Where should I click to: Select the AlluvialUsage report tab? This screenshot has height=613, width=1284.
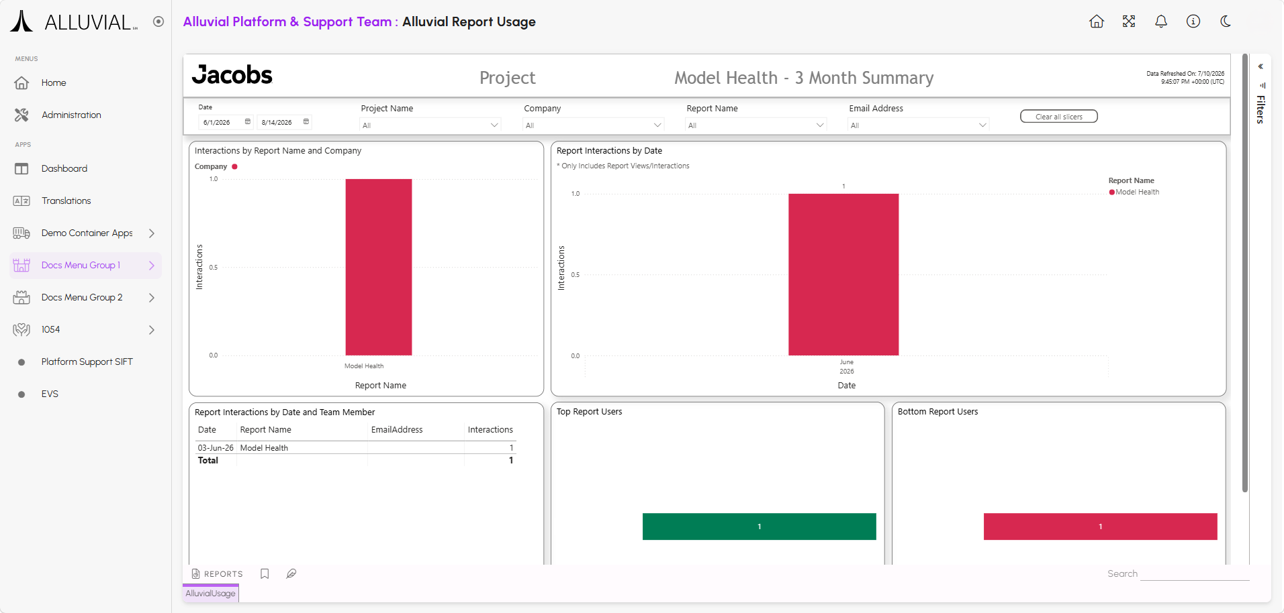pos(211,593)
